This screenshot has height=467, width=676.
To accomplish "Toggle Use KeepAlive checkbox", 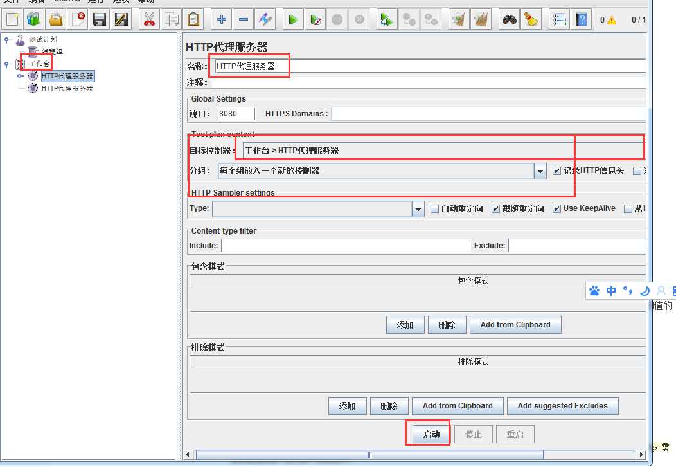I will [556, 209].
